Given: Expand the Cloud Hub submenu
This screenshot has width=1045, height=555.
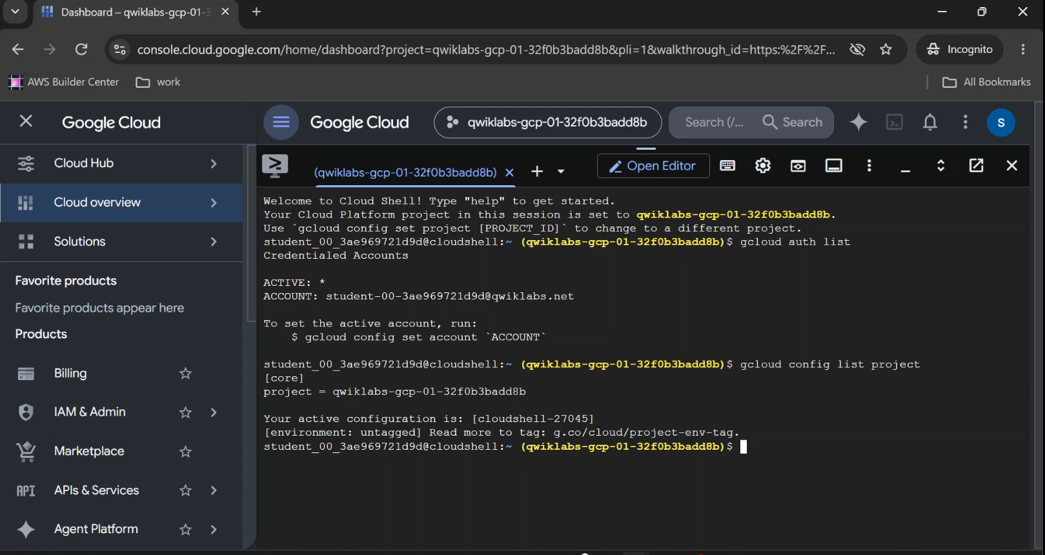Looking at the screenshot, I should [214, 163].
